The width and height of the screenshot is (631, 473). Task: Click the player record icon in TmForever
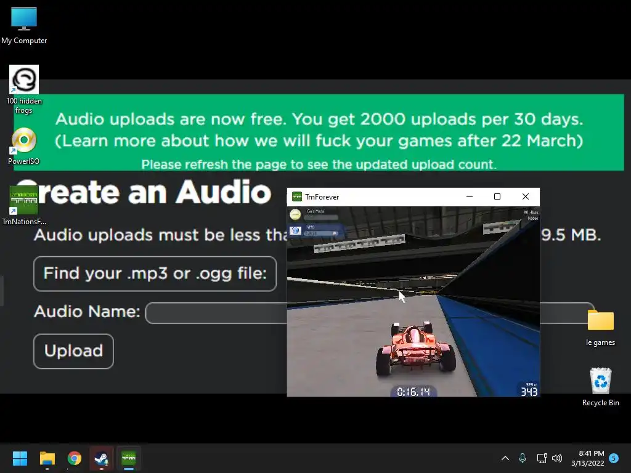[295, 230]
